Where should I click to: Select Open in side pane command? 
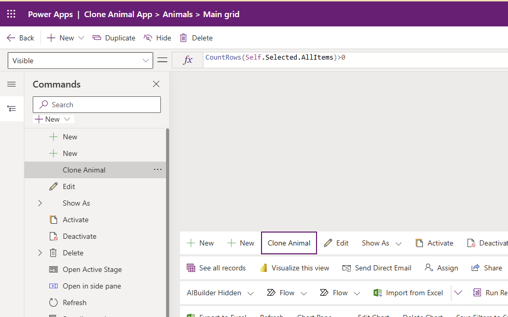(95, 286)
